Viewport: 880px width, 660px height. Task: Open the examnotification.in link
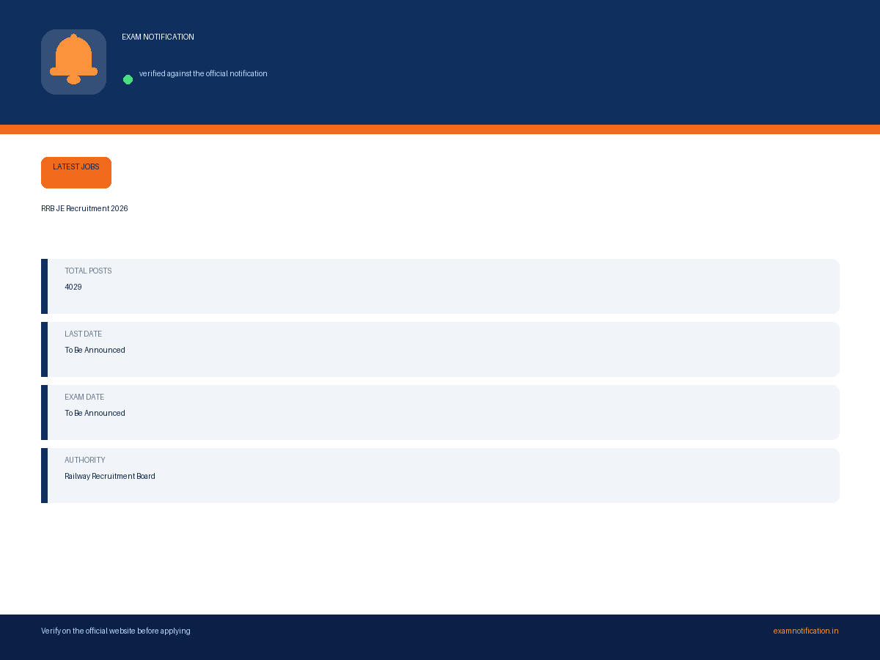806,631
